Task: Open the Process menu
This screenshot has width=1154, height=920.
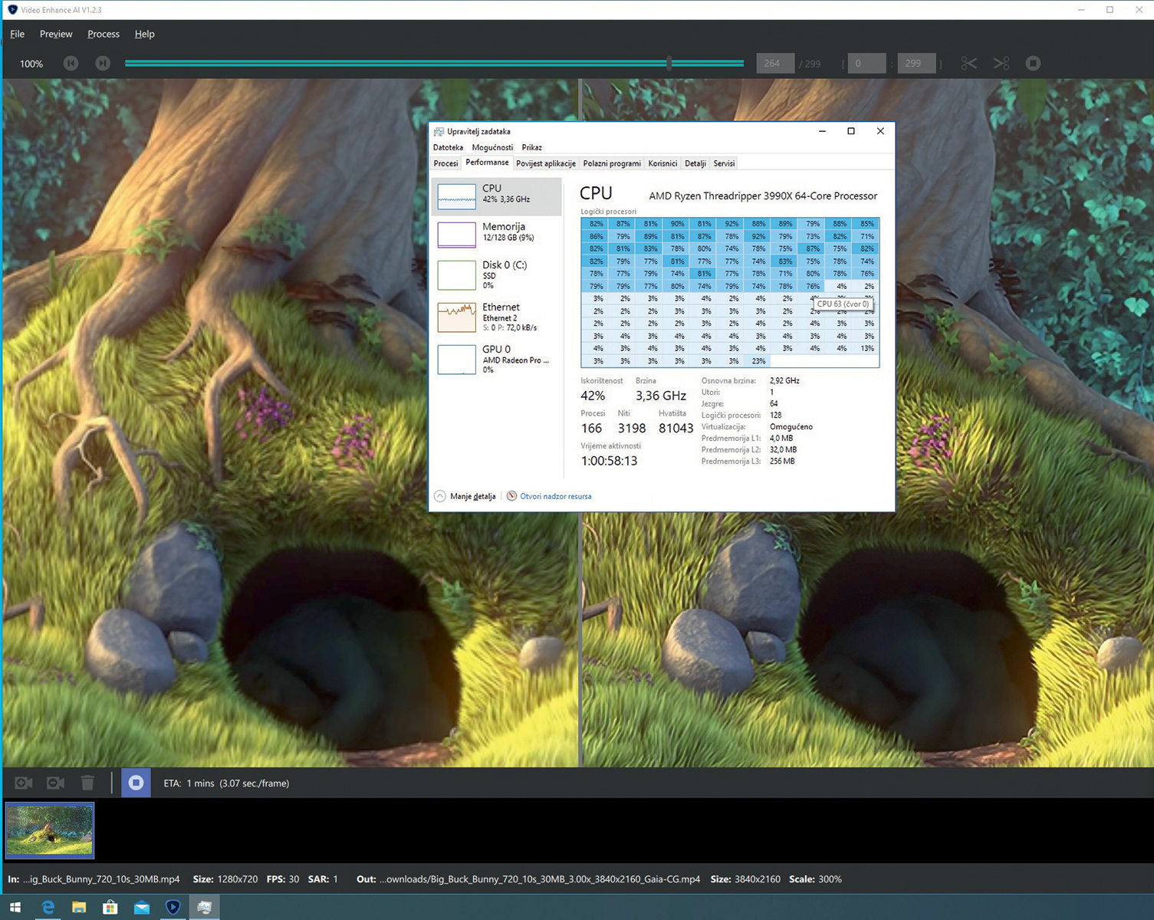Action: tap(104, 34)
